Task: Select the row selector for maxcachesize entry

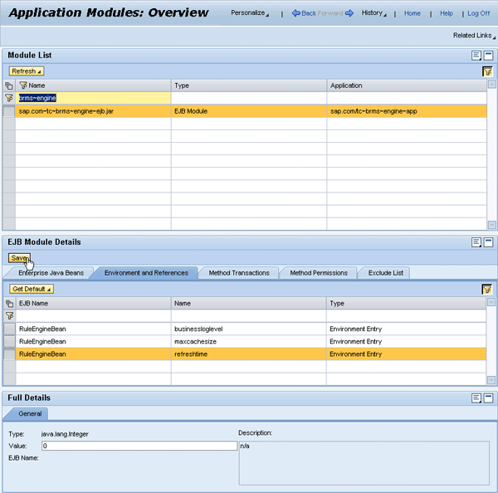Action: point(9,341)
